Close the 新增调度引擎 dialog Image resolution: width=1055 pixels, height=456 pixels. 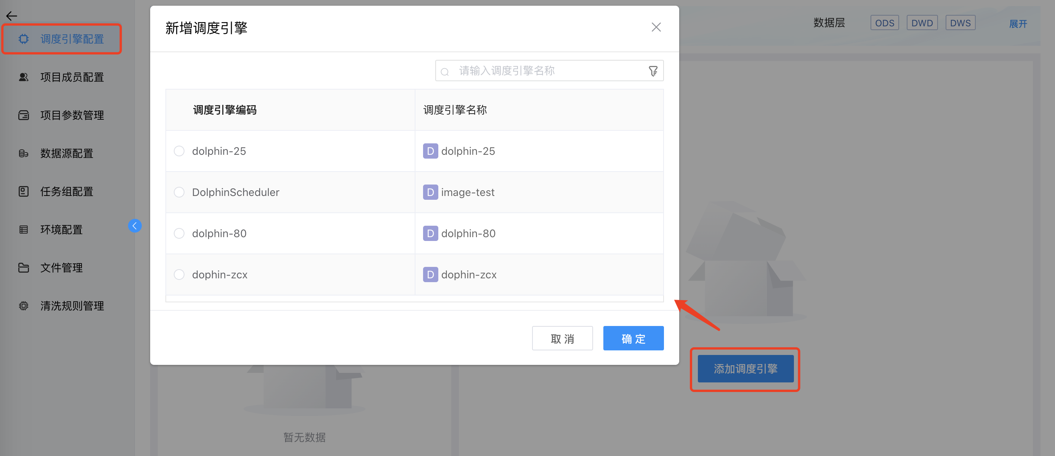click(656, 27)
